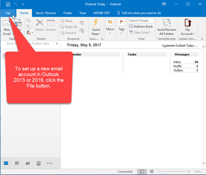This screenshot has height=175, width=206.
Task: Click the Delete button
Action: pos(40,25)
